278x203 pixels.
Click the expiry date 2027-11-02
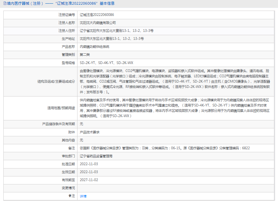point(89,180)
